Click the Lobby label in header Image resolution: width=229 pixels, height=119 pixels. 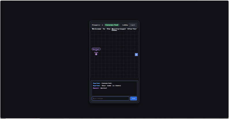coord(125,25)
